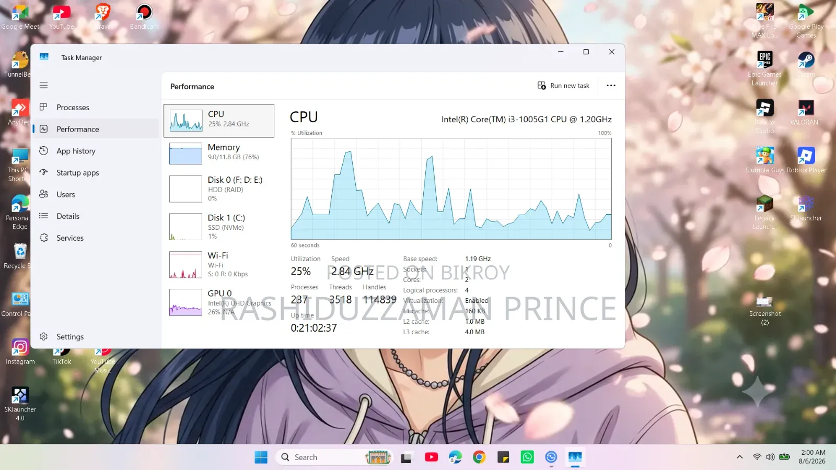Click the up time value 0:21:02:37
This screenshot has width=836, height=470.
(x=314, y=328)
